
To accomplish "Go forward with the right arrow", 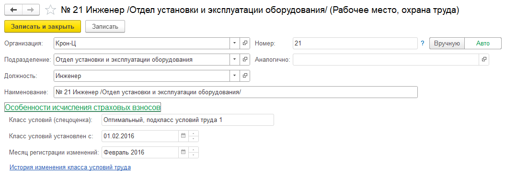I will (31, 10).
